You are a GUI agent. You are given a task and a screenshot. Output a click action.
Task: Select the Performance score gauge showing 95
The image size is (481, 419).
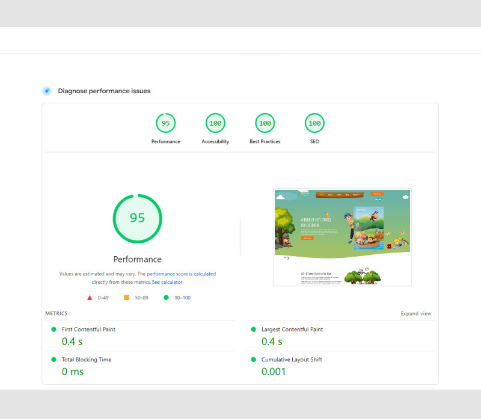click(x=166, y=123)
